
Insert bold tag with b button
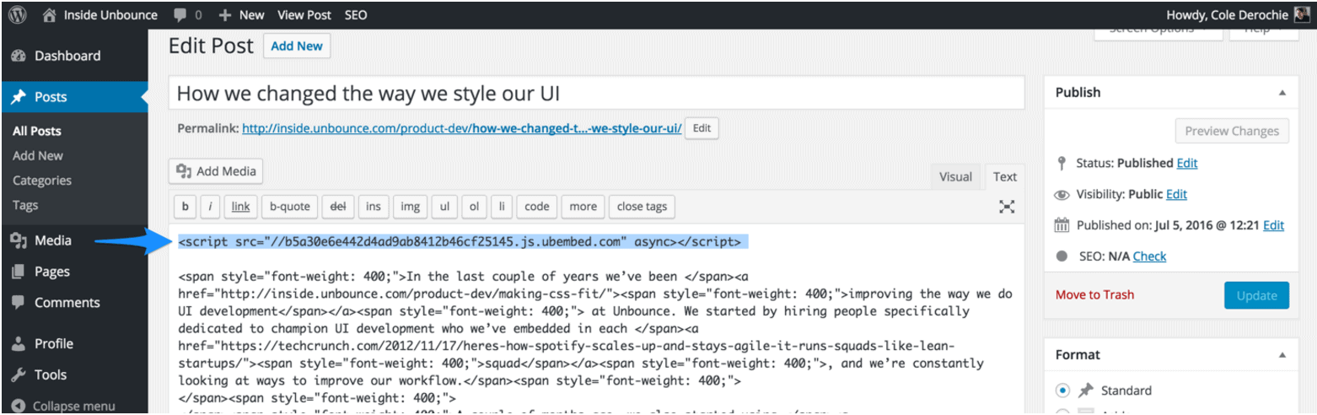tap(185, 206)
